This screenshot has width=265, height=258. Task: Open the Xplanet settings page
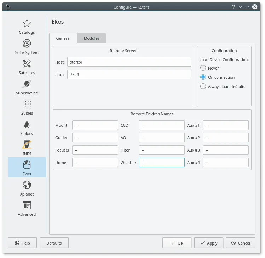pos(27,188)
